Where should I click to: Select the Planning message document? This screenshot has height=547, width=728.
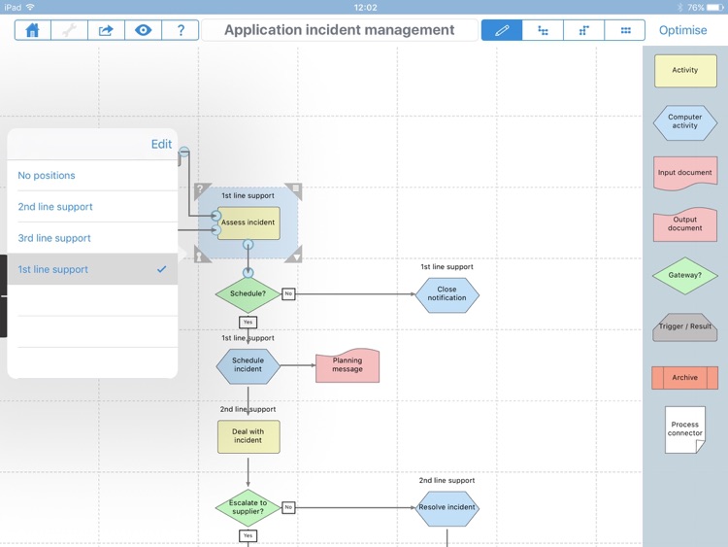click(x=347, y=365)
